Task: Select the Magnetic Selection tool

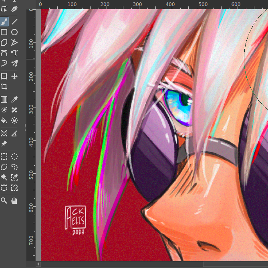Action: [14, 188]
